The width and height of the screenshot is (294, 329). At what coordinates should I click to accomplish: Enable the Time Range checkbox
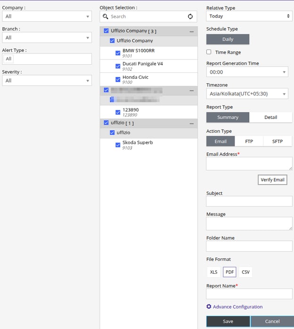pyautogui.click(x=209, y=52)
